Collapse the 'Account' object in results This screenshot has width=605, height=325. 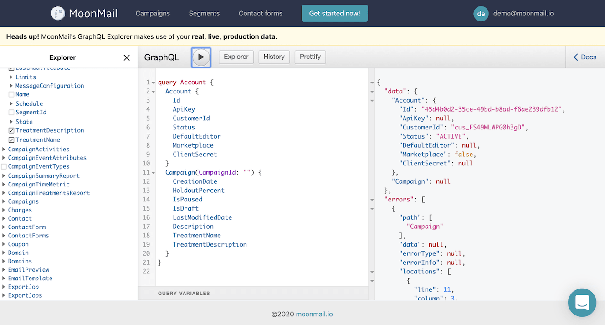coord(372,100)
